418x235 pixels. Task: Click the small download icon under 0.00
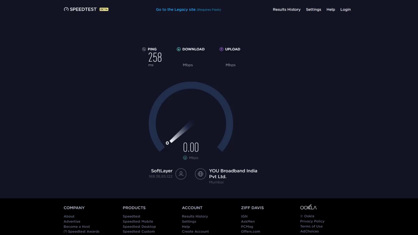point(185,158)
